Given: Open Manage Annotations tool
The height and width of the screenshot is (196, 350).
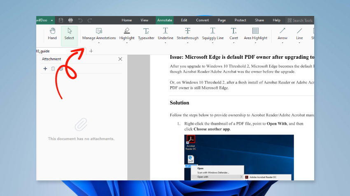Looking at the screenshot, I should [99, 34].
